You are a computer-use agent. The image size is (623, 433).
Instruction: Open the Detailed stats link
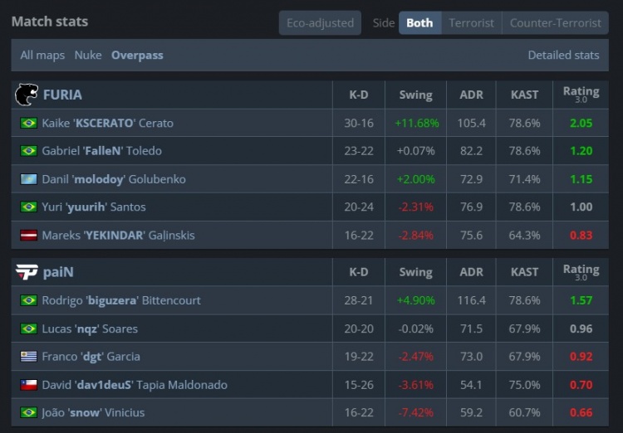563,55
